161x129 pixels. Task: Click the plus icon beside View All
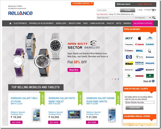tap(153, 81)
